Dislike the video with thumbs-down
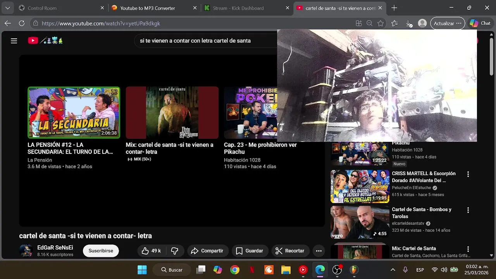496x279 pixels. coord(175,251)
